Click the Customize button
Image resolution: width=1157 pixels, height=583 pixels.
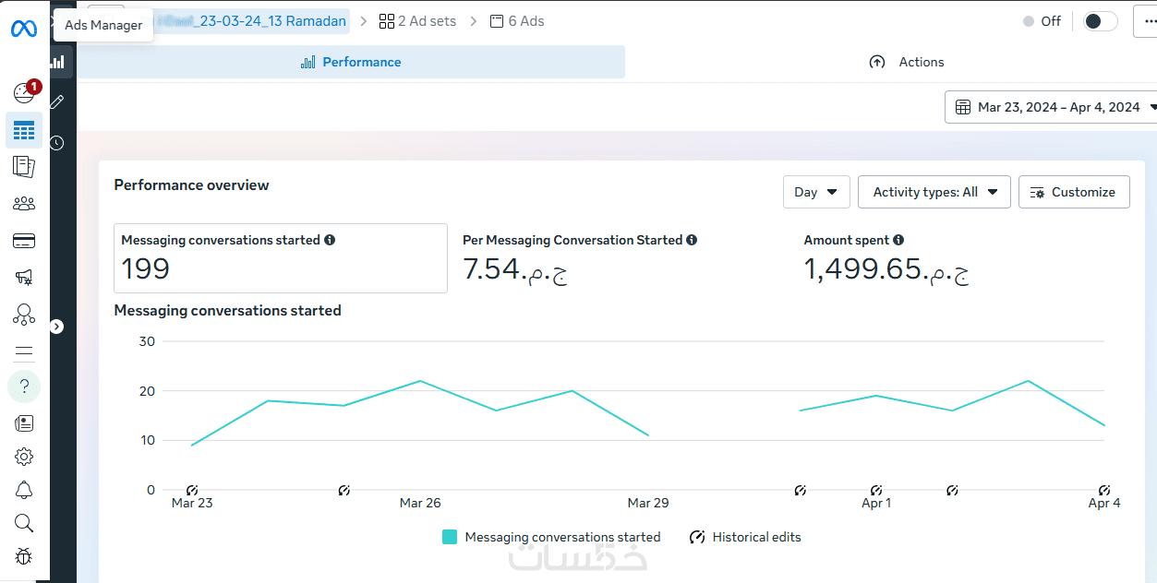coord(1073,192)
